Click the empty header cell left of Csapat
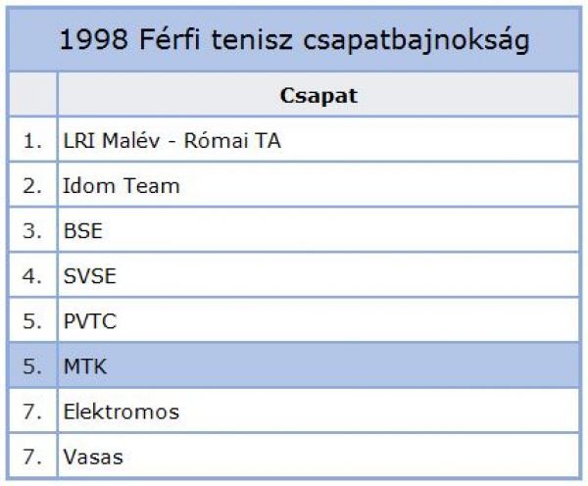Screen dimensions: 588x486 pyautogui.click(x=33, y=94)
